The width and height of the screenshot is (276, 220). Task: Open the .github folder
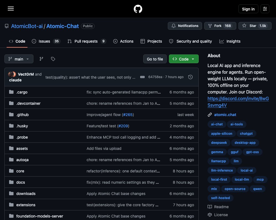tap(22, 115)
